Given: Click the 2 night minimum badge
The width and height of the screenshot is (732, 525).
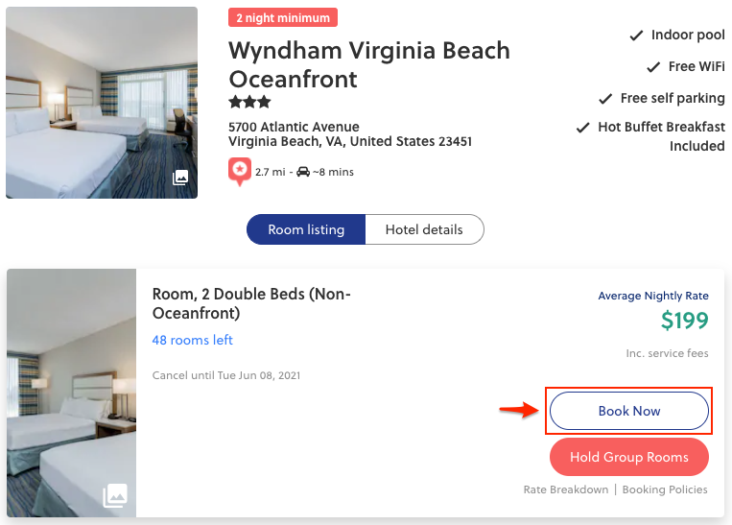Looking at the screenshot, I should click(x=283, y=17).
